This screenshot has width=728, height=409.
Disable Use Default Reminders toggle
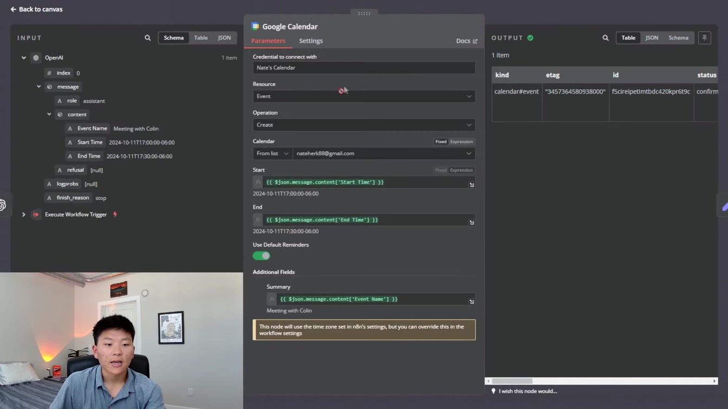[261, 256]
